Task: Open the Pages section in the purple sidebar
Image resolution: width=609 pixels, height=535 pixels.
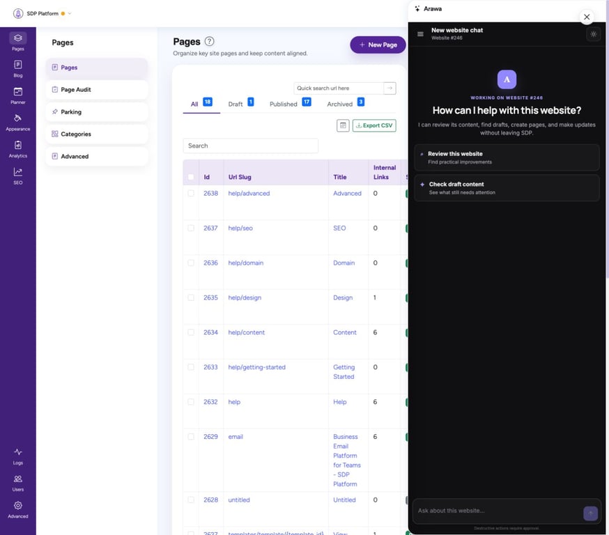Action: tap(18, 42)
